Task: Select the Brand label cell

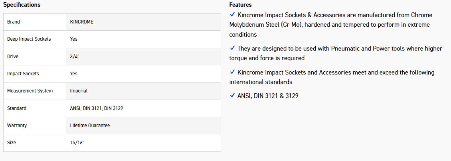Action: click(x=14, y=22)
